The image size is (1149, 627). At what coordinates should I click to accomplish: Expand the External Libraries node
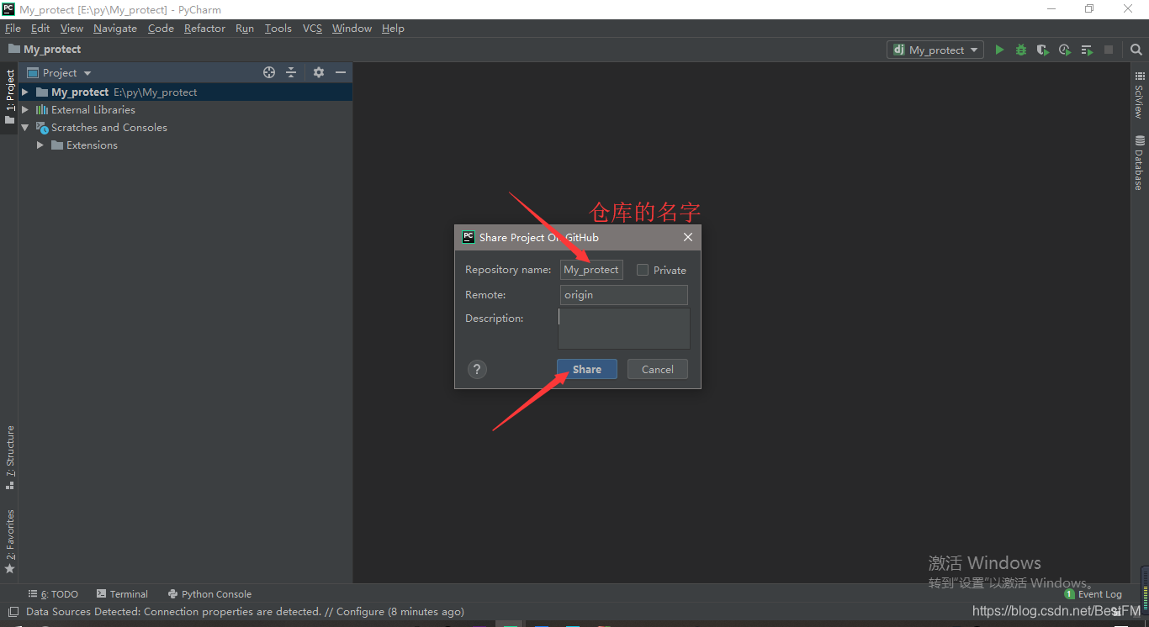point(25,110)
